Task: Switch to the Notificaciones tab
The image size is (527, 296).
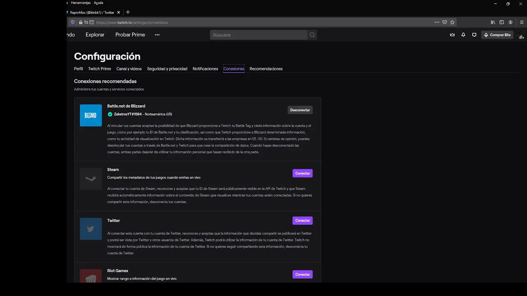Action: [x=205, y=69]
